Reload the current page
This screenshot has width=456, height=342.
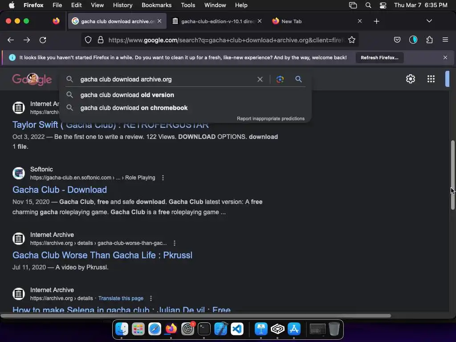(x=43, y=40)
